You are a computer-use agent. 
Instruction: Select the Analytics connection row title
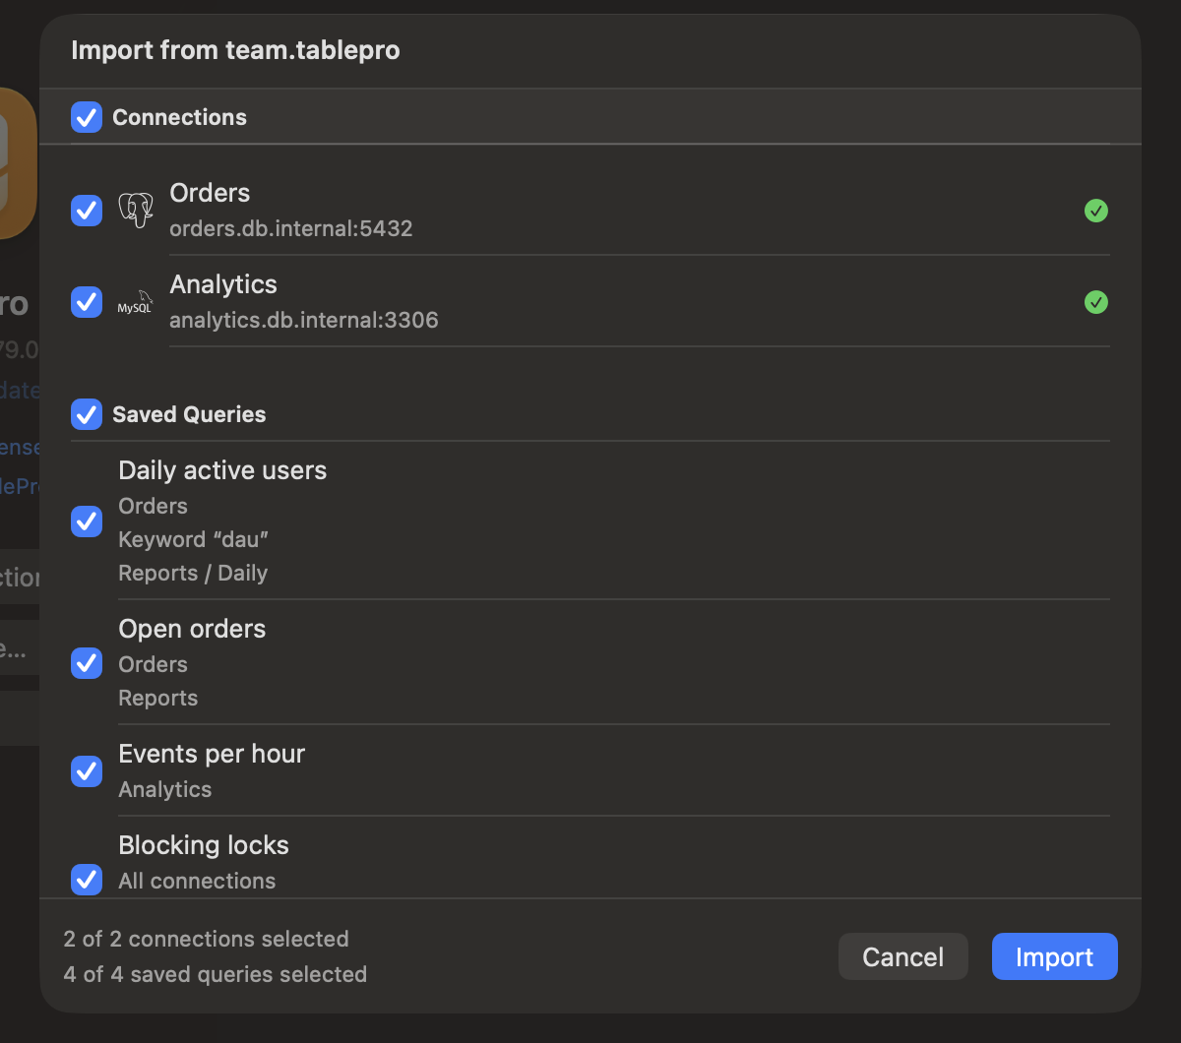223,284
